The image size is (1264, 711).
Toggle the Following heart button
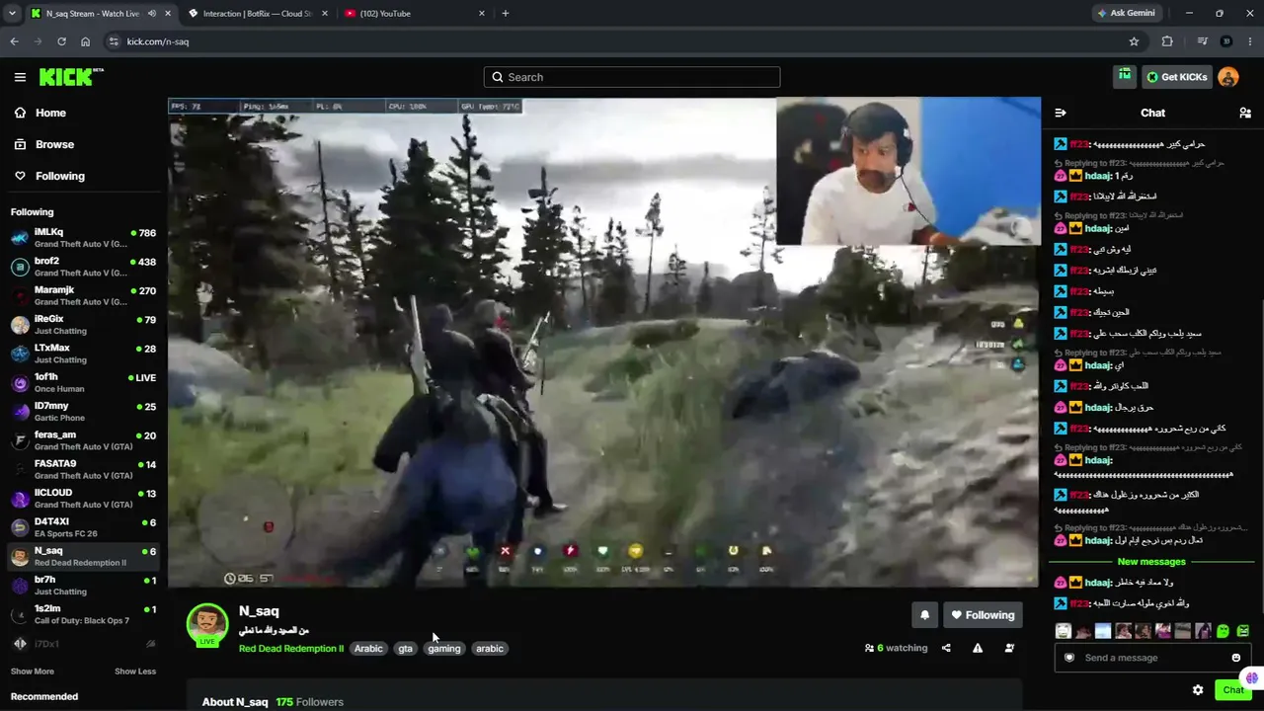coord(983,615)
